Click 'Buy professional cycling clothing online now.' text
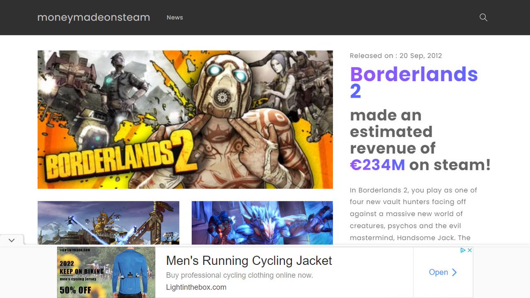Screen dimensions: 530x298 239,275
